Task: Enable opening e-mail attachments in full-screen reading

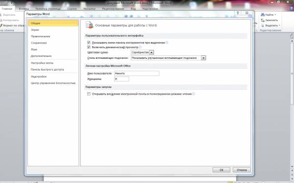Action: 89,94
